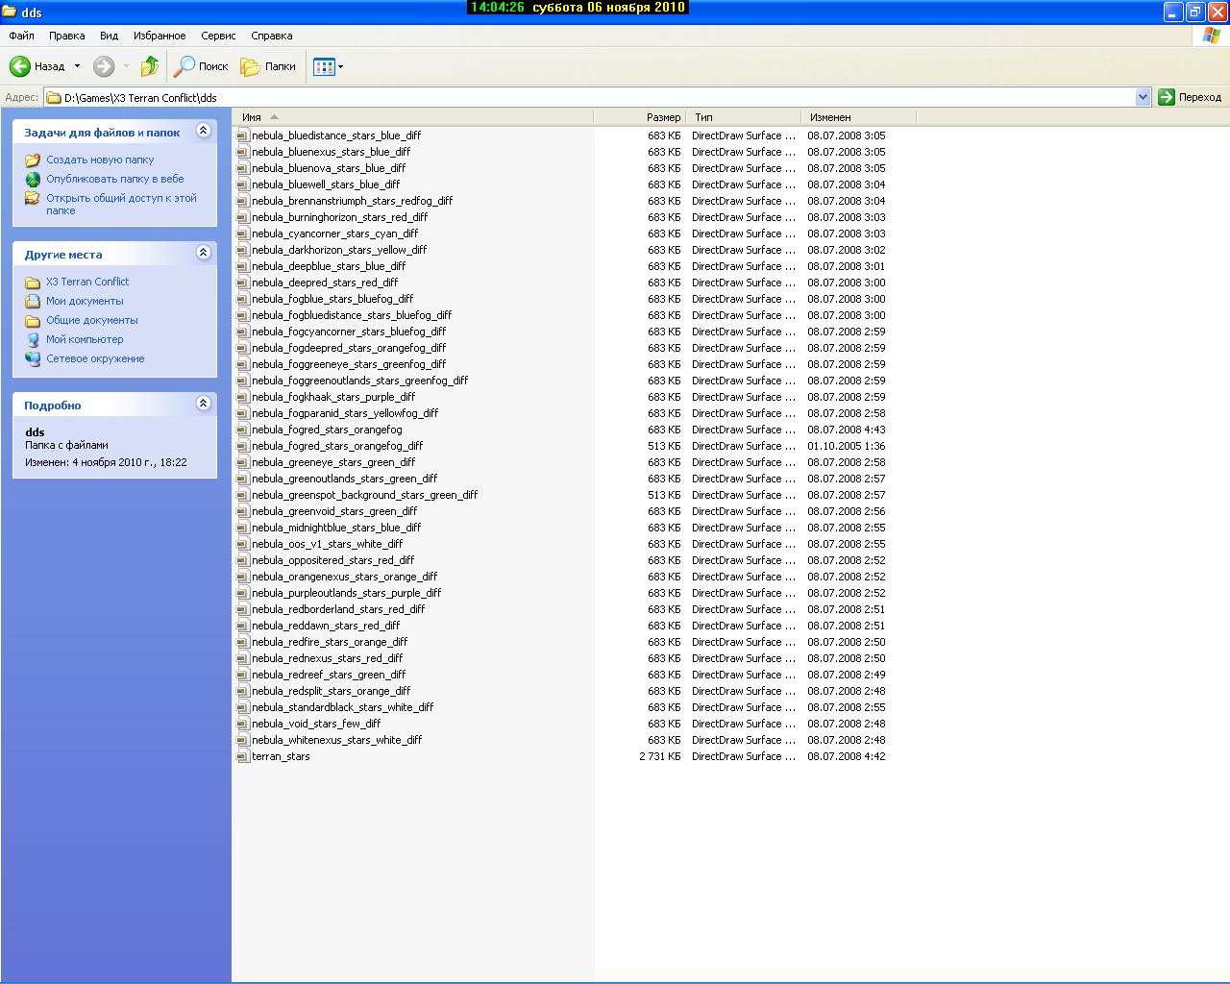Click the Опубликовать папку в вебе icon
This screenshot has width=1230, height=984.
coord(33,180)
